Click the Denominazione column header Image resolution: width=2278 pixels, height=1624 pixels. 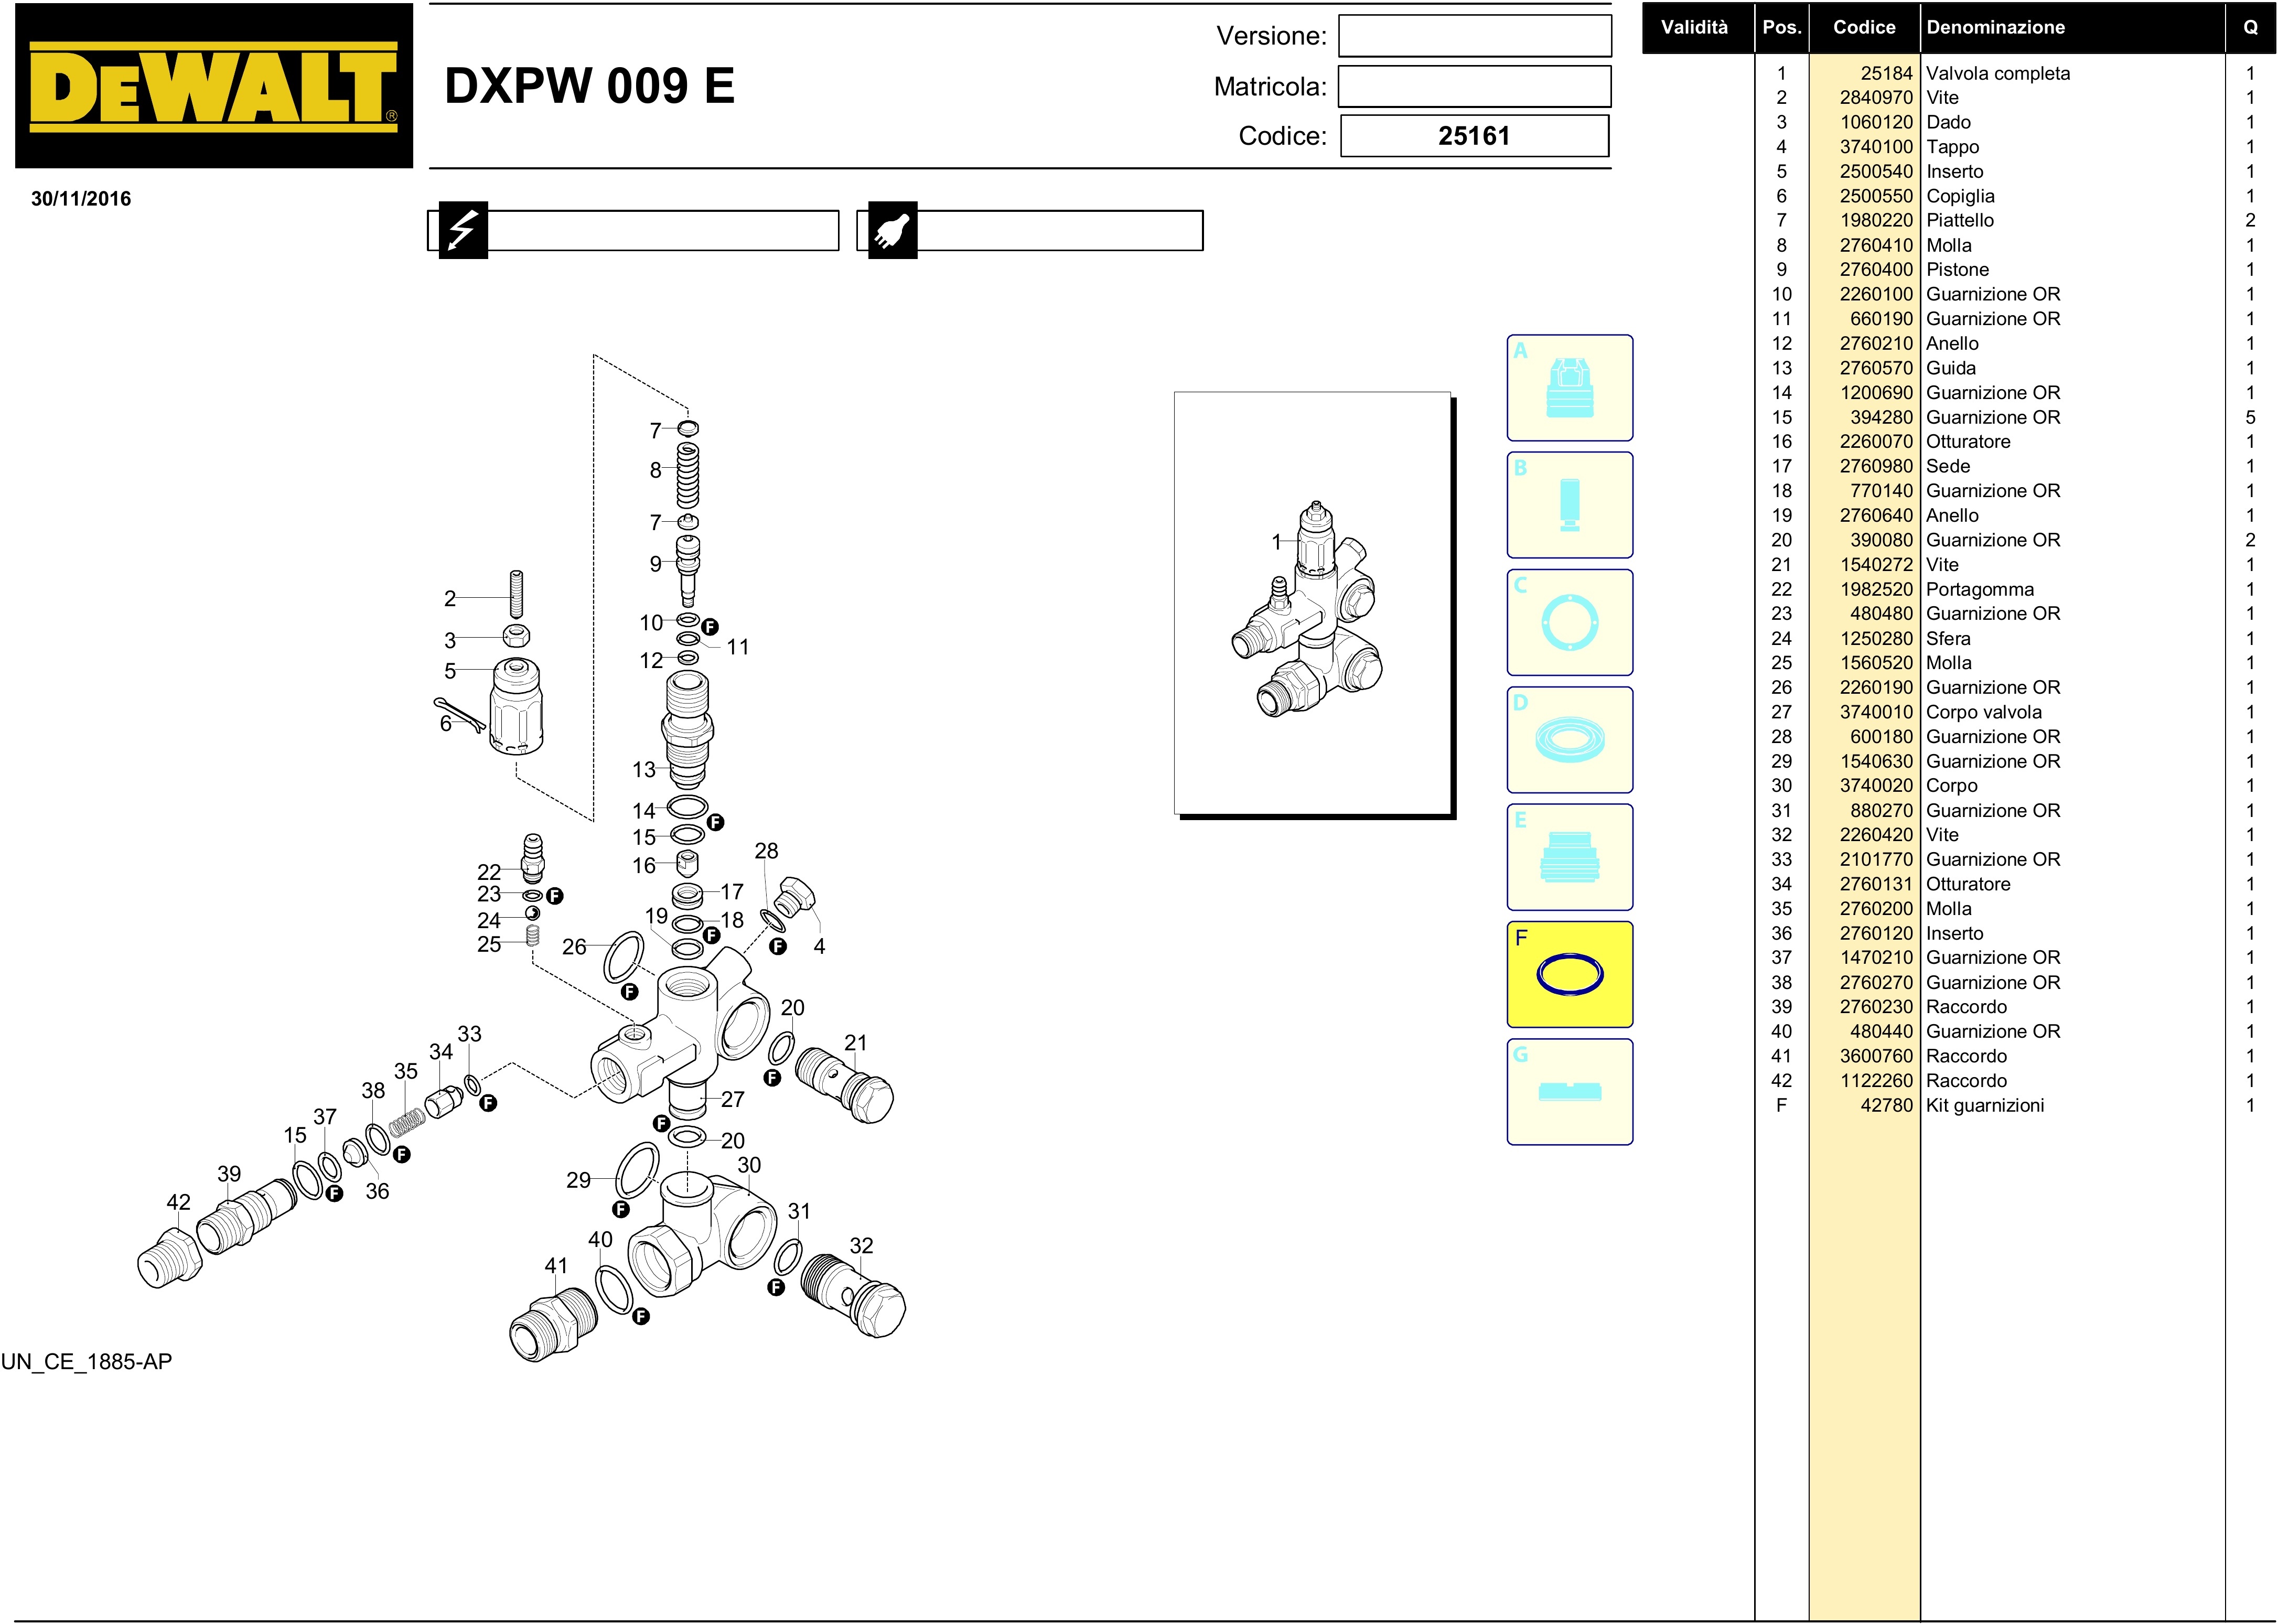(1995, 27)
